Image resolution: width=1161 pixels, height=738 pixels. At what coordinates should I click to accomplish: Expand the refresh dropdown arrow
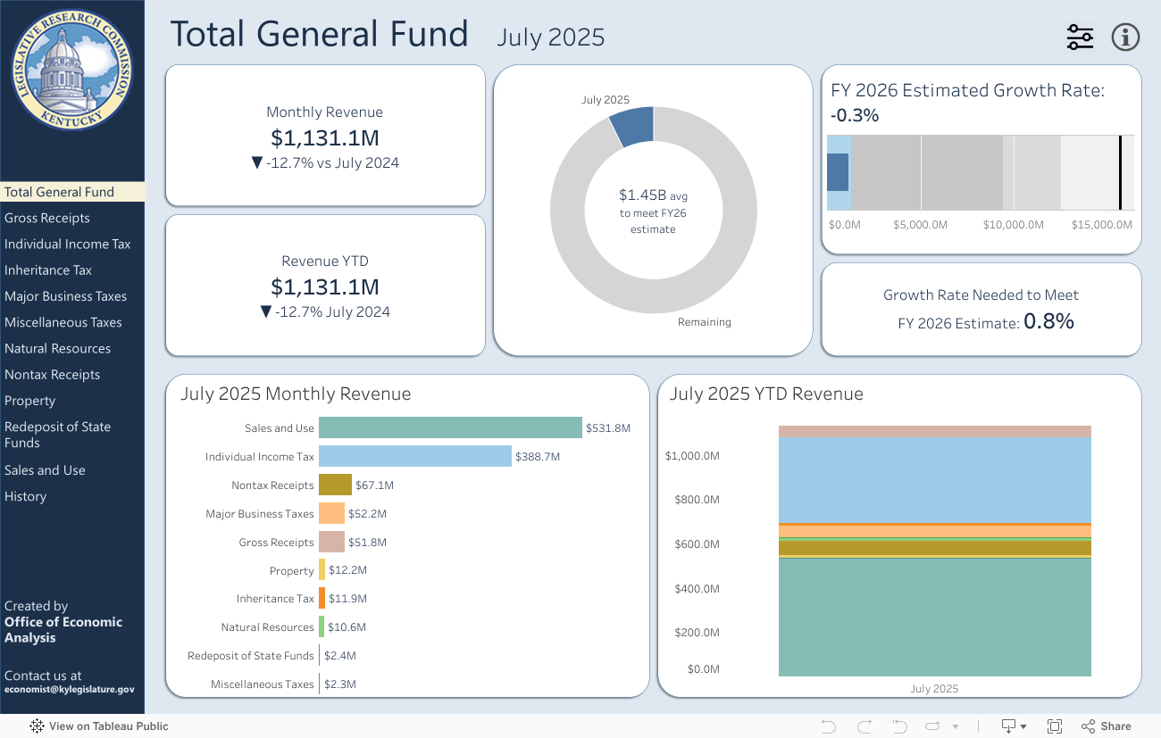pyautogui.click(x=956, y=726)
